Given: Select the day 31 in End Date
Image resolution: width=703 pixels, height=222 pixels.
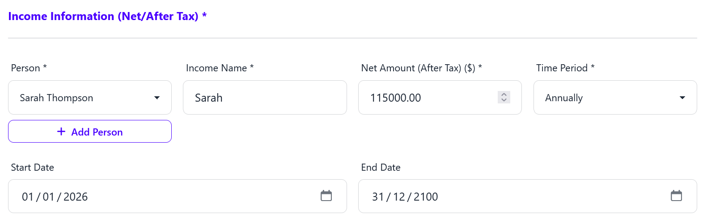Looking at the screenshot, I should 378,197.
